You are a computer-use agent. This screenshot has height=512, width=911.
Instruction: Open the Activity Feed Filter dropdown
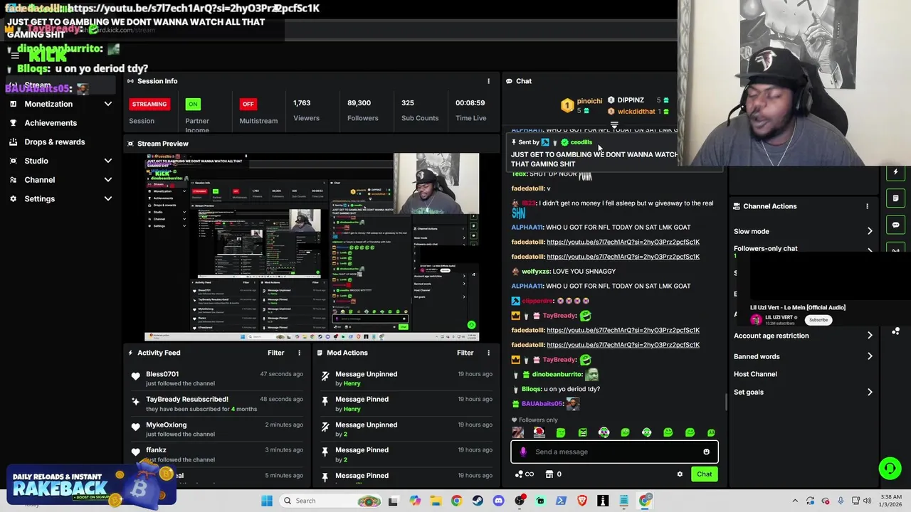click(275, 353)
